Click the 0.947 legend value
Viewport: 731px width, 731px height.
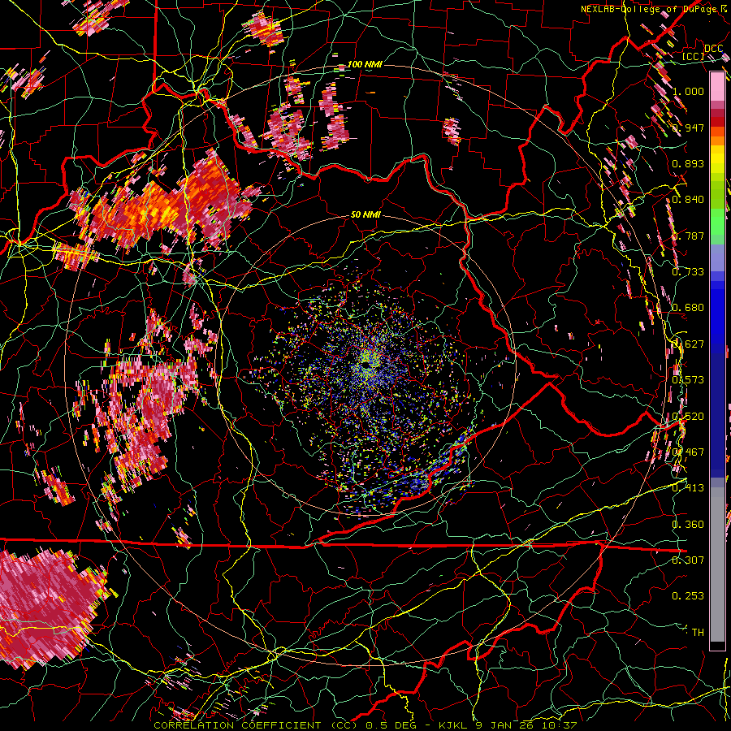tap(688, 128)
